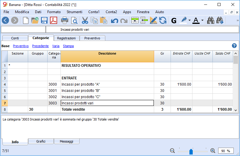Navigate back with the blue arrow button
This screenshot has height=156, width=240.
tap(5, 20)
